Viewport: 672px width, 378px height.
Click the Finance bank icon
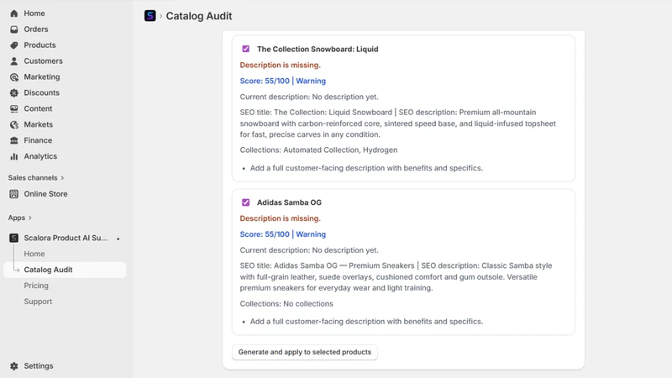coord(14,140)
